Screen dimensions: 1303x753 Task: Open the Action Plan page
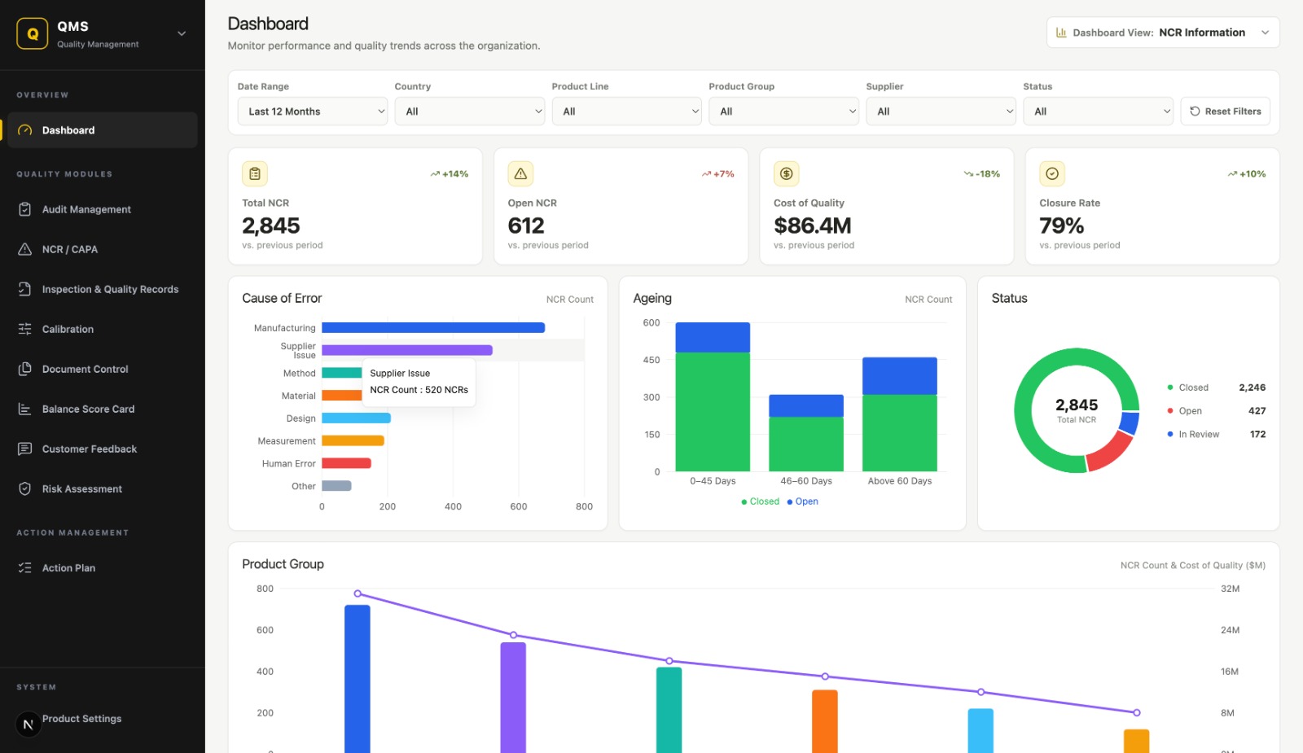pos(103,567)
